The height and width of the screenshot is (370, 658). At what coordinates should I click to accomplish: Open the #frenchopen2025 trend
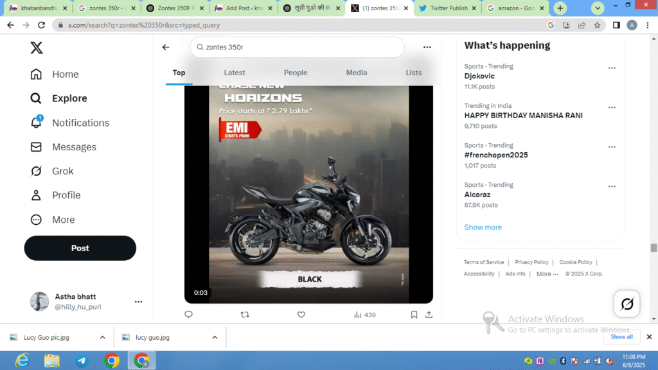(496, 155)
